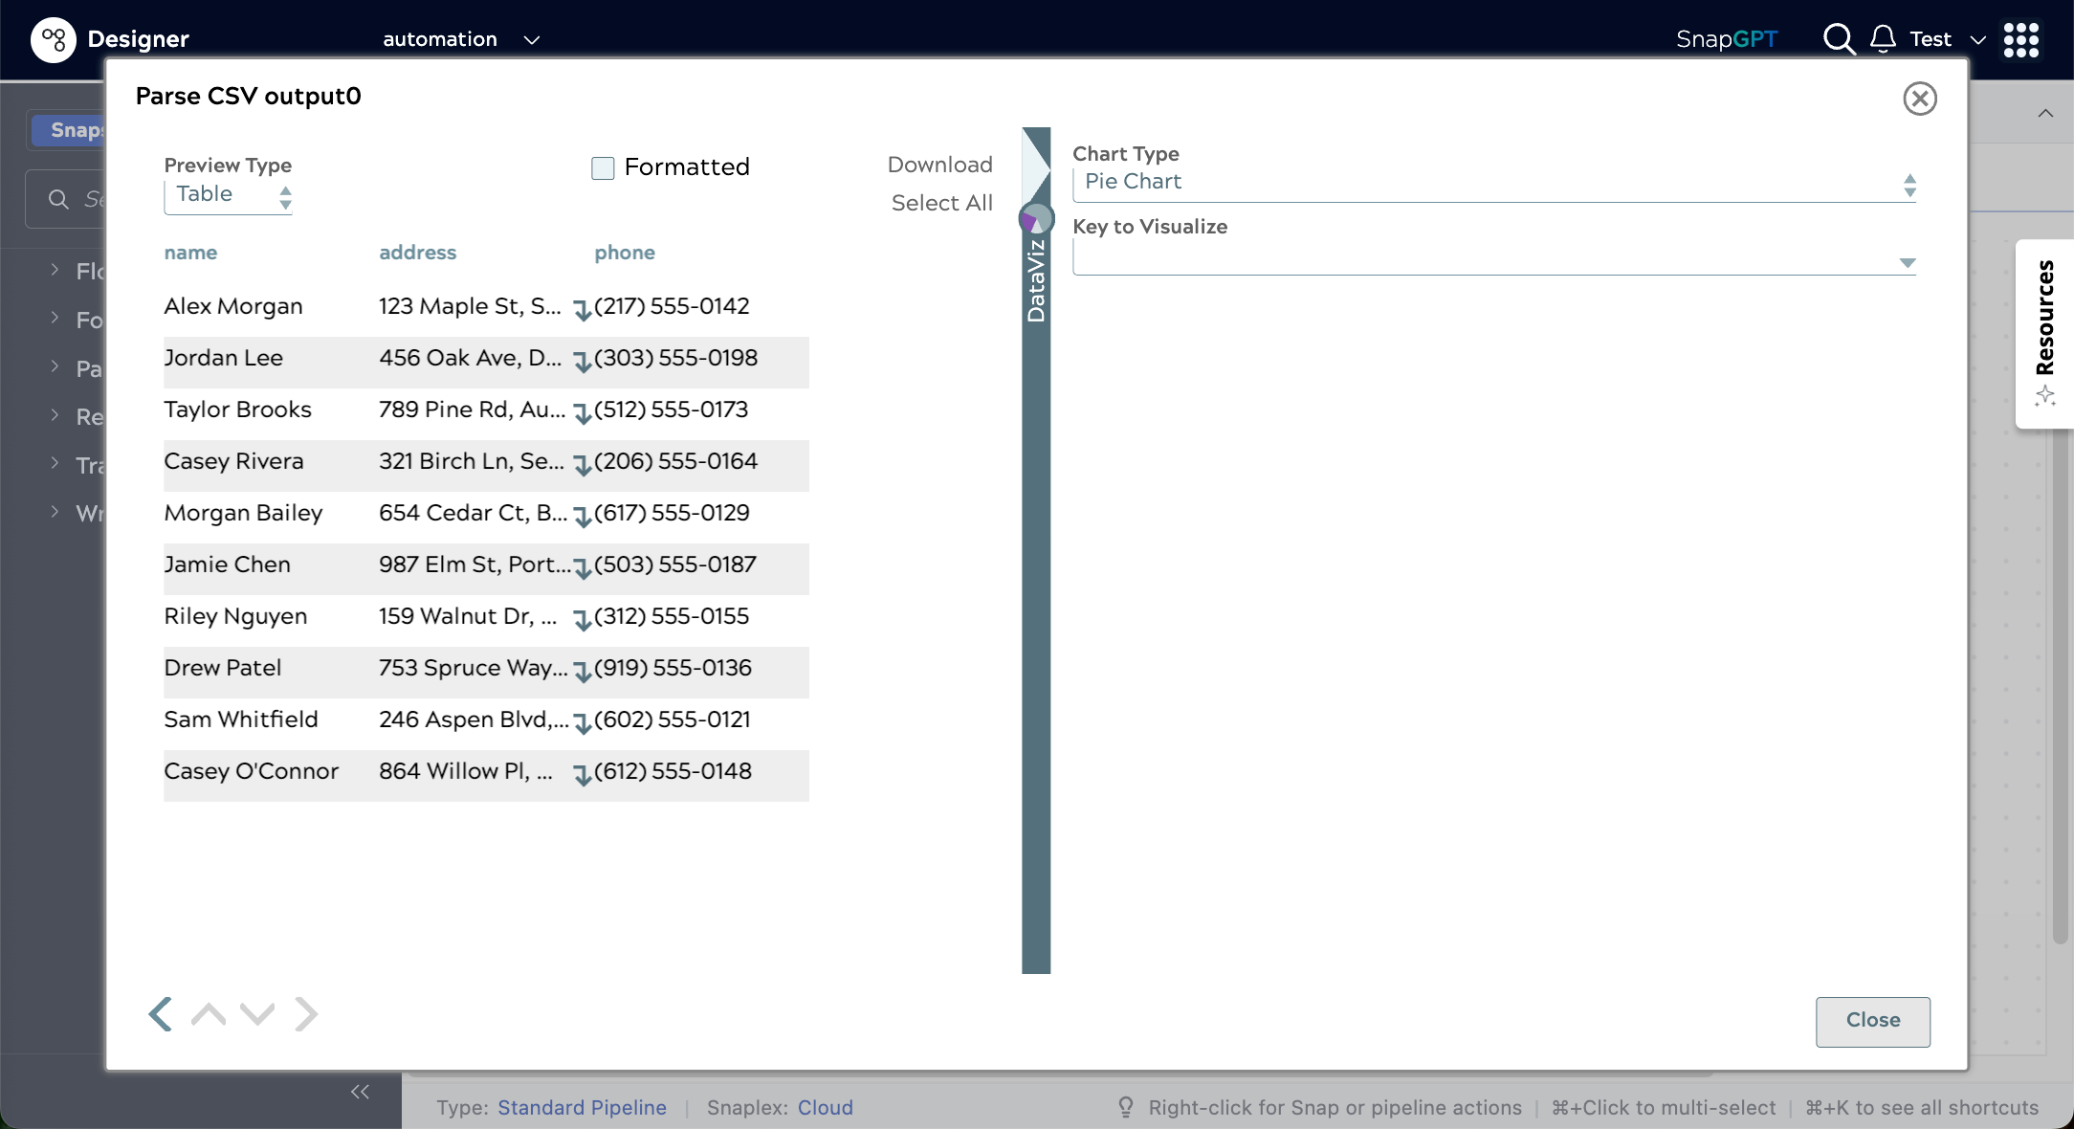Click the Close button
2074x1129 pixels.
(1872, 1021)
